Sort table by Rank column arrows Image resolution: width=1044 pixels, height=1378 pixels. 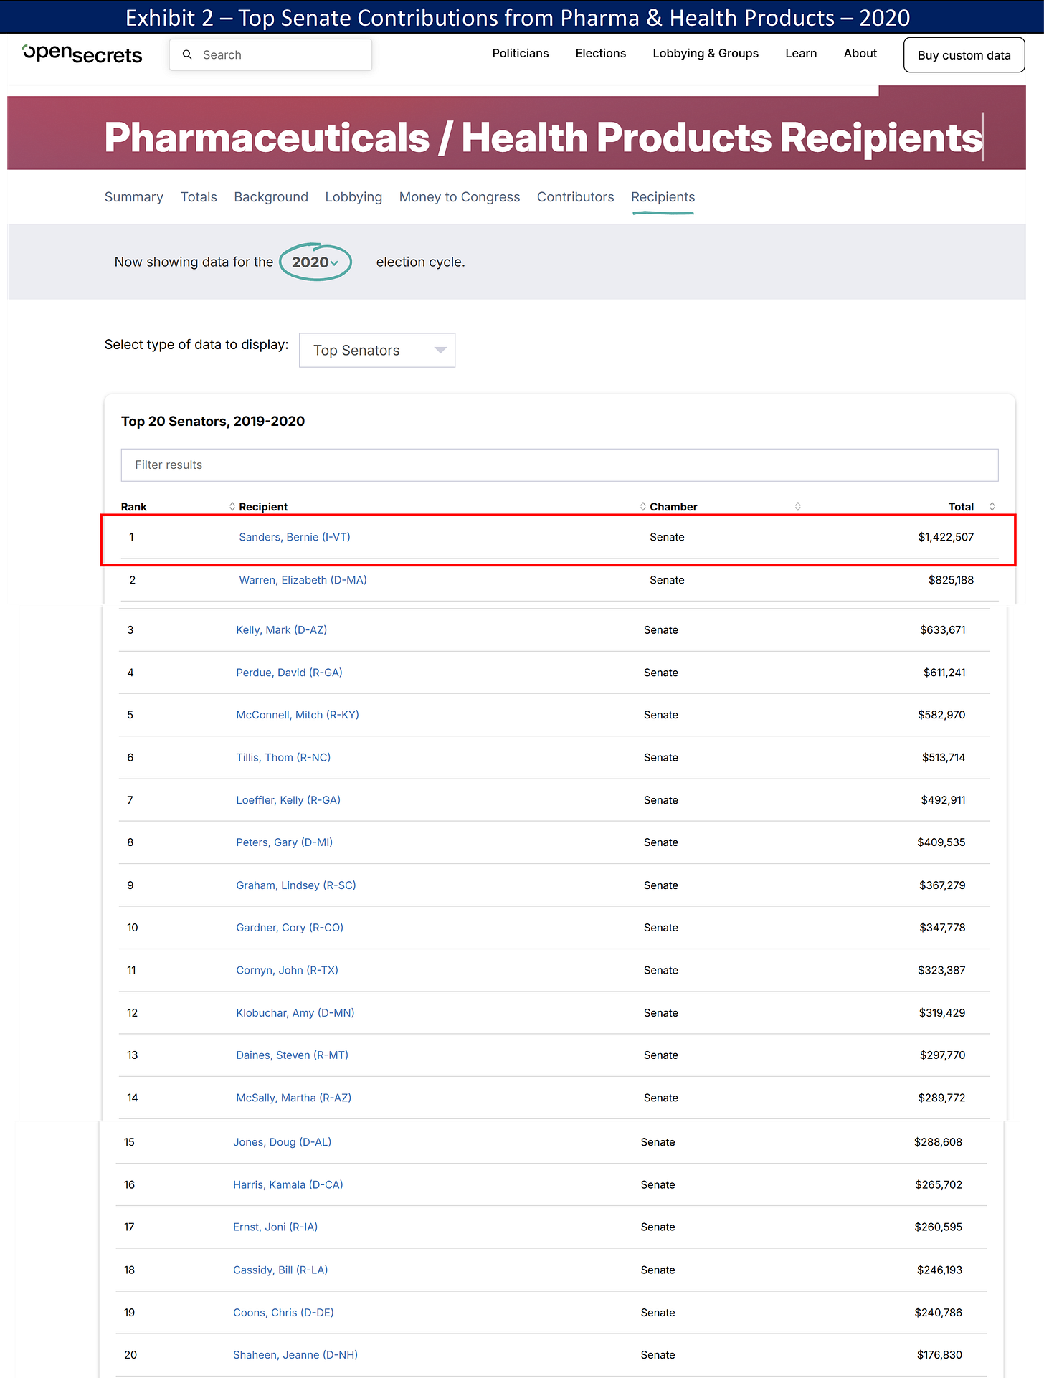(x=232, y=507)
